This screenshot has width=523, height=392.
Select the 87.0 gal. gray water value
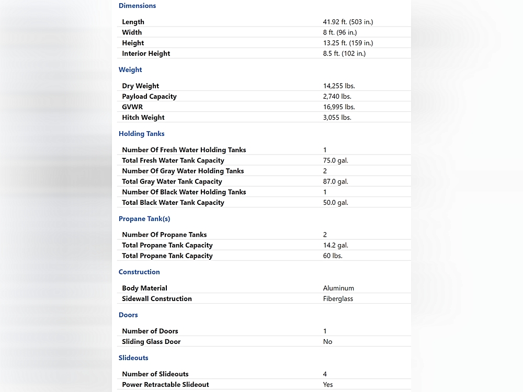point(335,181)
